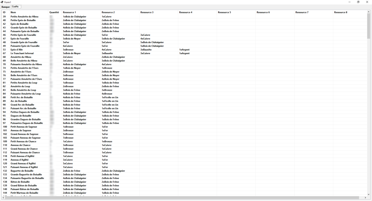The height and width of the screenshot is (201, 372).
Task: Click 3xBauxite in Le Tranchant Infernal row
Action: pyautogui.click(x=107, y=53)
